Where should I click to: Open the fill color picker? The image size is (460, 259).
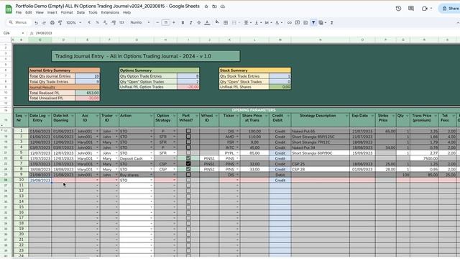(217, 22)
